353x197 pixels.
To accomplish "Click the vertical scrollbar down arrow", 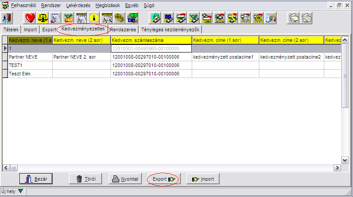I will tap(345, 160).
